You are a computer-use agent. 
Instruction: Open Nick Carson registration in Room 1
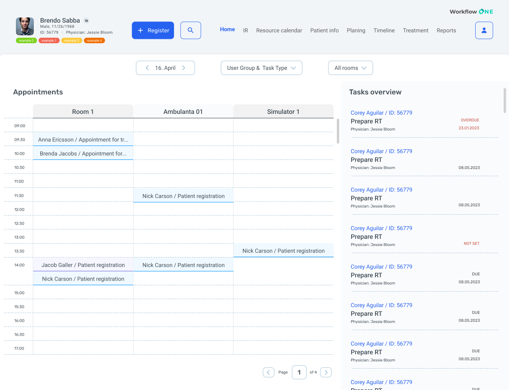click(x=83, y=279)
